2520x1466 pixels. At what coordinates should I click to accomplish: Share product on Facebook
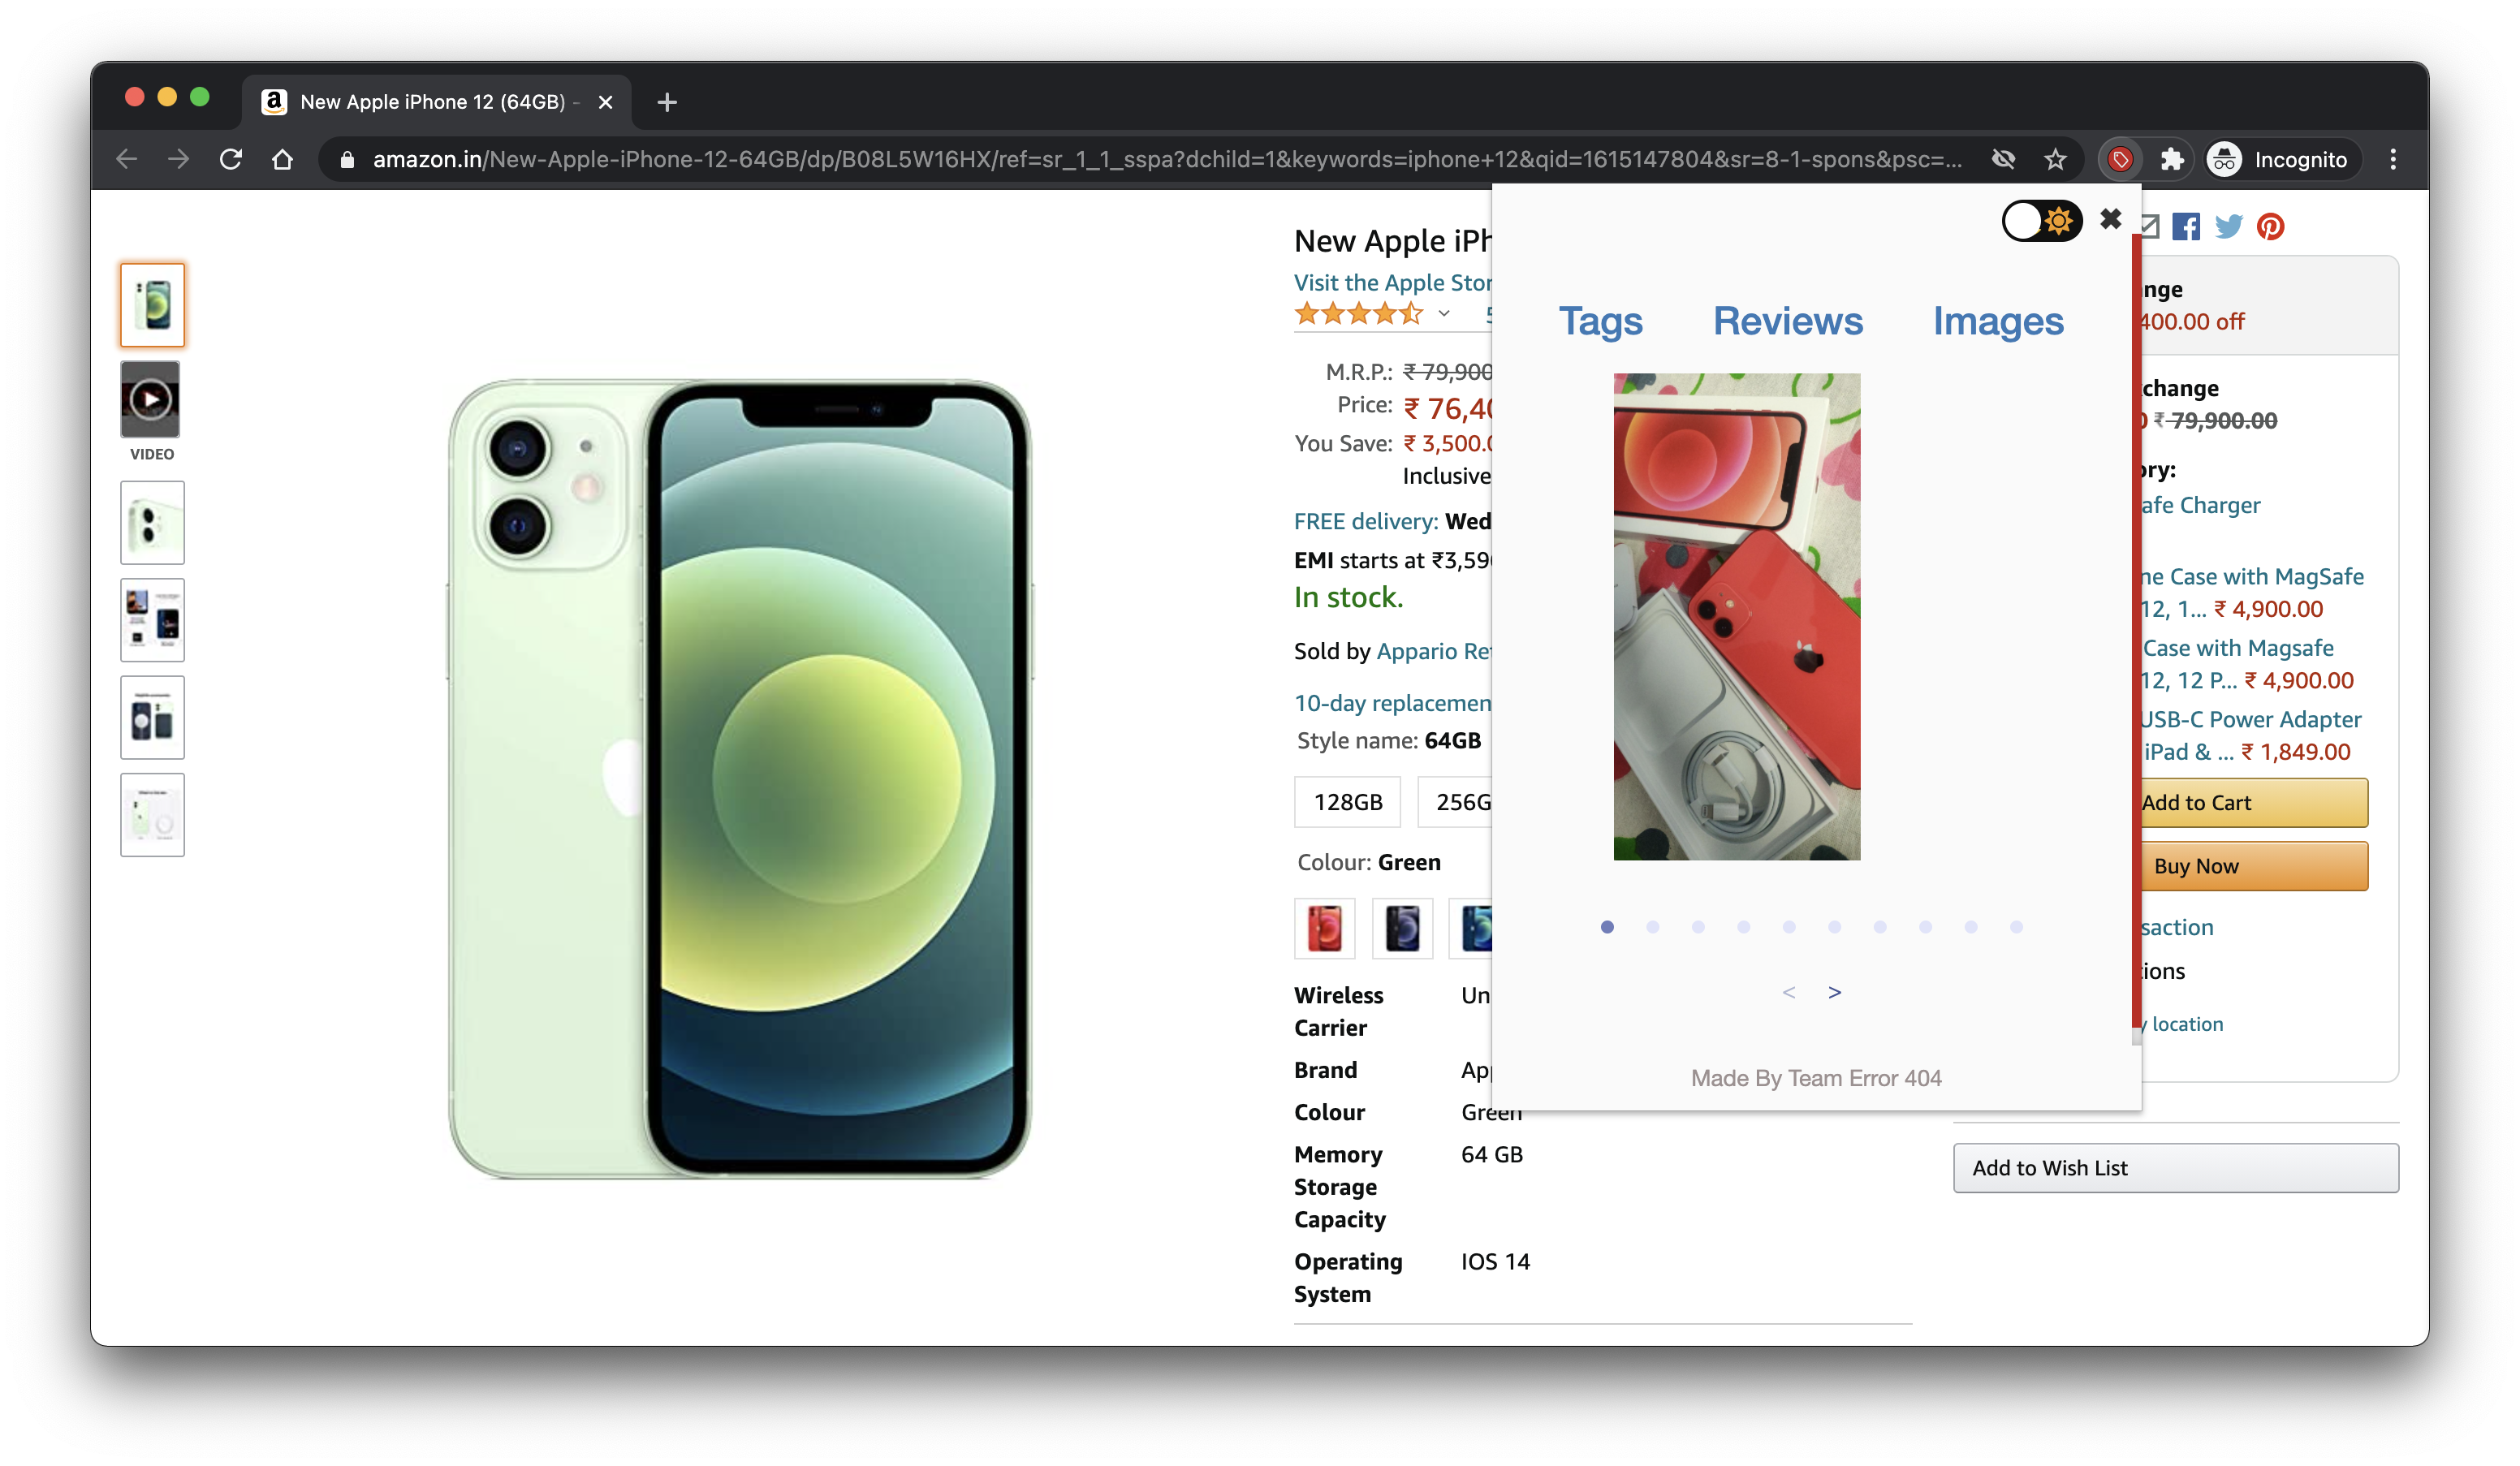2186,227
